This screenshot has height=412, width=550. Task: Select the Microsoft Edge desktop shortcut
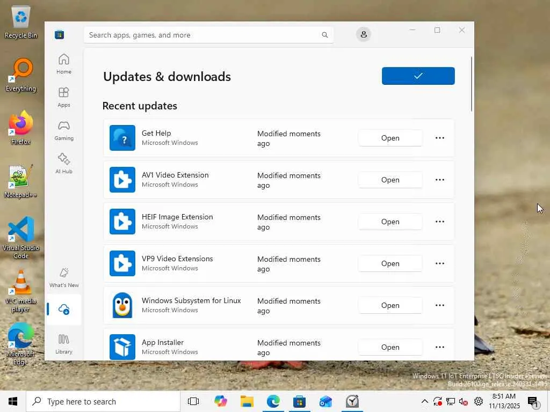click(21, 344)
